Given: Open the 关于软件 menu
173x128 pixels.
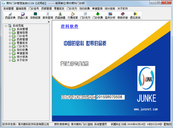Looking at the screenshot, I should (x=123, y=9).
